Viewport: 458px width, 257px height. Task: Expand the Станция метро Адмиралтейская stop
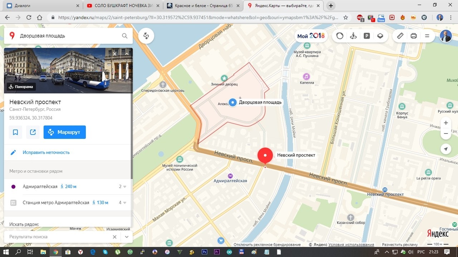(x=125, y=203)
